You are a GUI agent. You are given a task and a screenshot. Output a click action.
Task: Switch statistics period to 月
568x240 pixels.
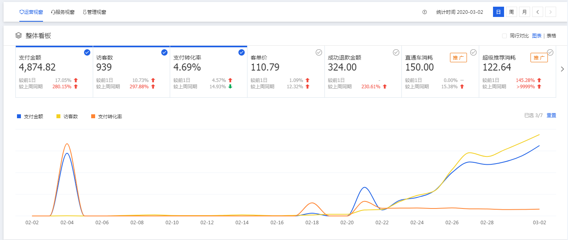[x=524, y=12]
